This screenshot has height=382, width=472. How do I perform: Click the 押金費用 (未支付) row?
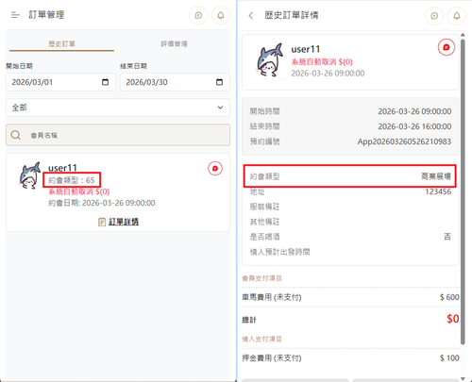(350, 357)
